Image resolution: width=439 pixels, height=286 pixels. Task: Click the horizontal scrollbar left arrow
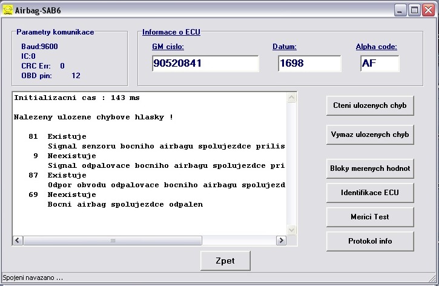pos(18,241)
